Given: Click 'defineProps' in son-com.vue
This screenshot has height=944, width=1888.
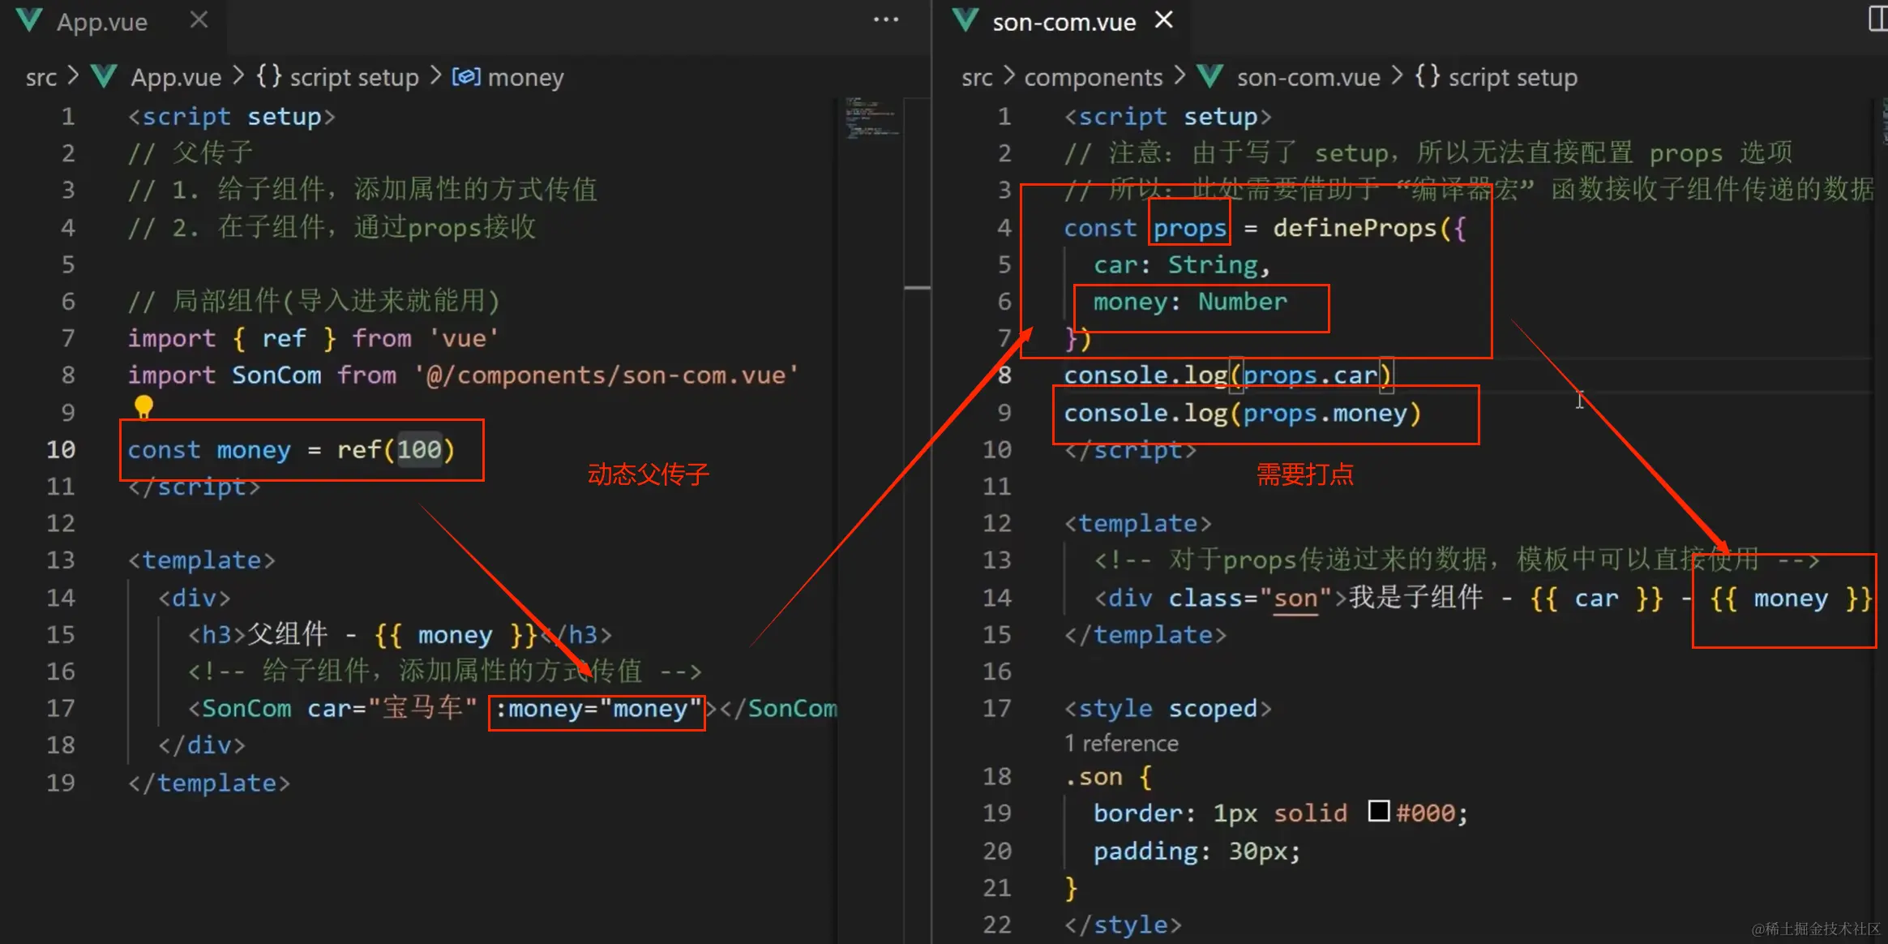Looking at the screenshot, I should coord(1355,228).
